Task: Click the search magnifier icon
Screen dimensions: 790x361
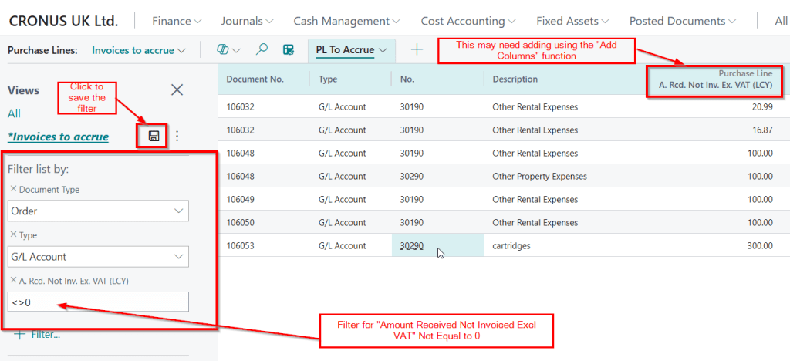Action: 262,50
